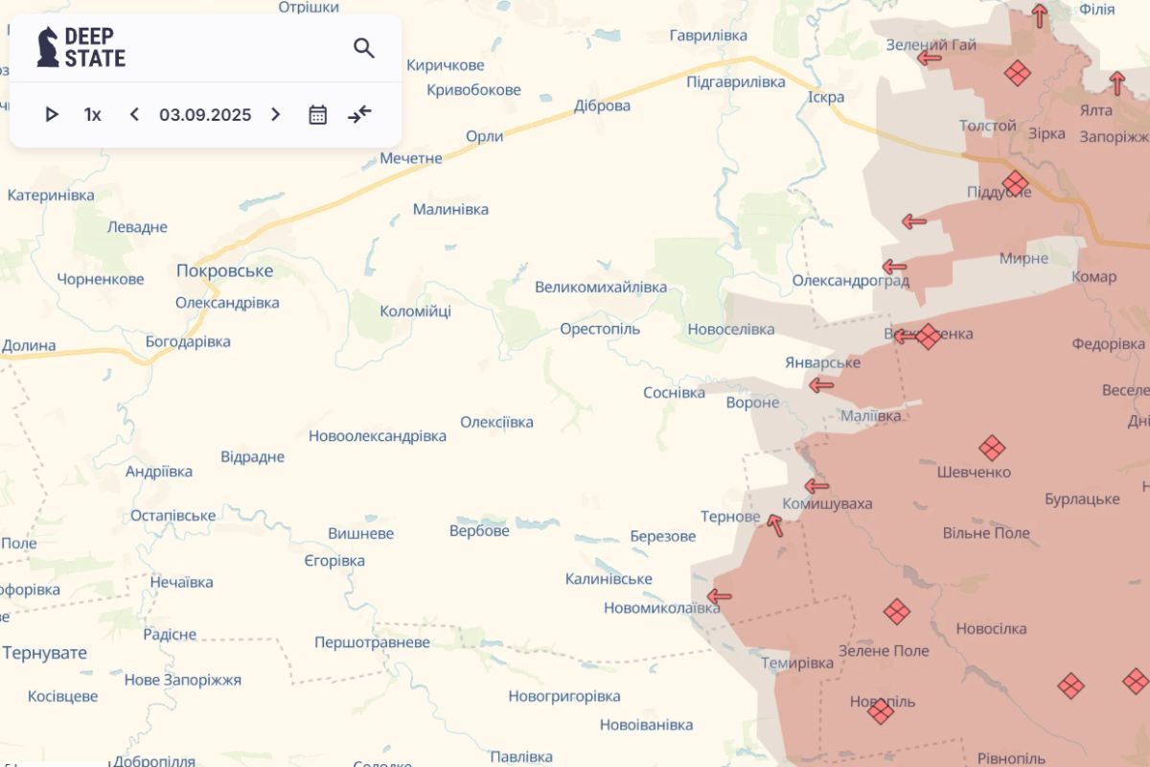Select the attack arrow next to Тернове

pyautogui.click(x=774, y=525)
